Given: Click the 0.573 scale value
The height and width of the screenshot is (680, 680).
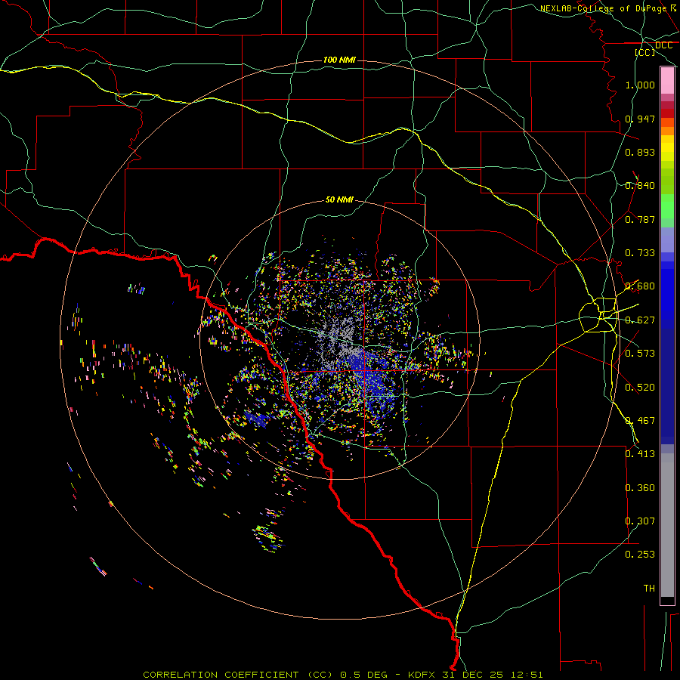Looking at the screenshot, I should [640, 354].
